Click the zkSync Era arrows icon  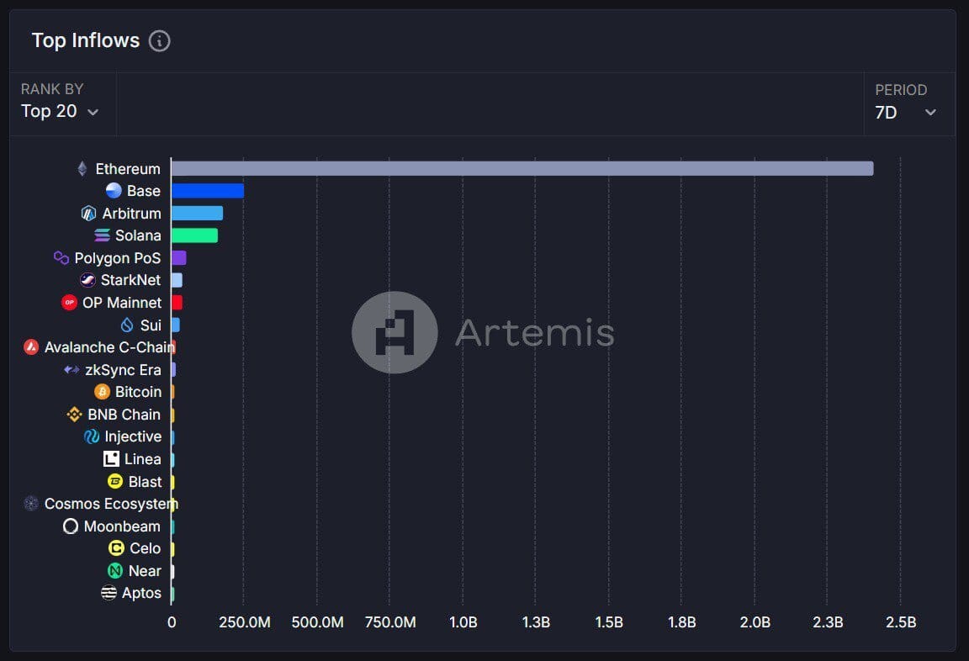tap(71, 369)
